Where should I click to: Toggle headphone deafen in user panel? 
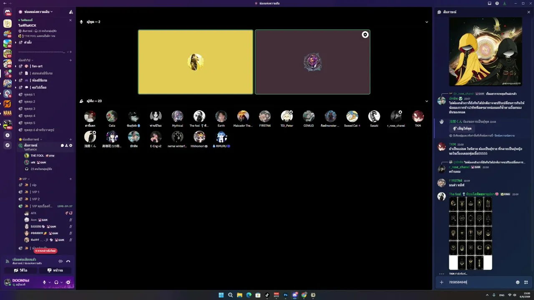tap(56, 282)
